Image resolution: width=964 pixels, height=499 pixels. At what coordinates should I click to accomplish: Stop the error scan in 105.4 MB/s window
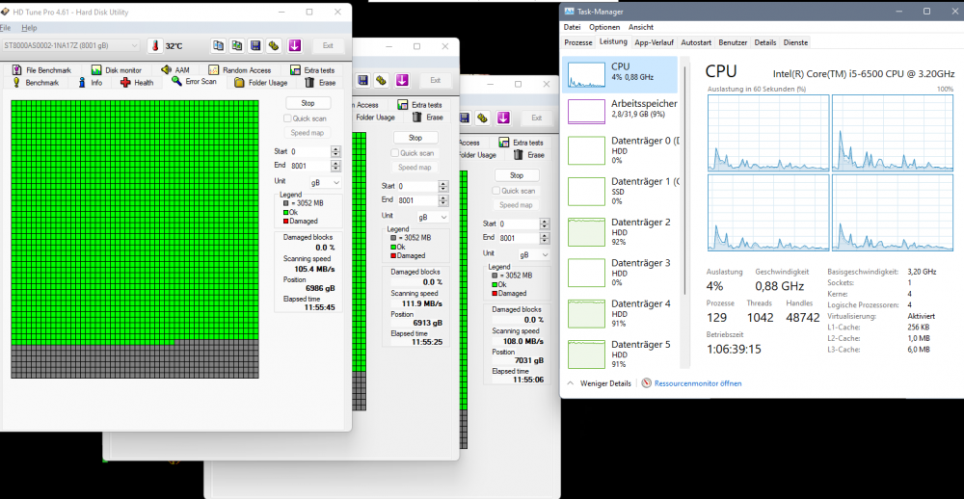click(x=308, y=103)
